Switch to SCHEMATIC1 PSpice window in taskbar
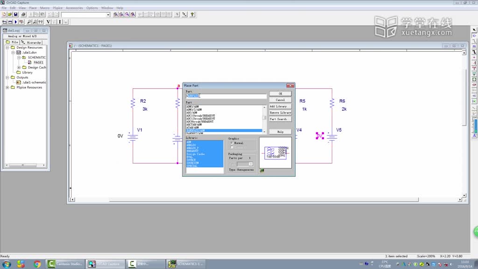478x269 pixels. tap(185, 264)
